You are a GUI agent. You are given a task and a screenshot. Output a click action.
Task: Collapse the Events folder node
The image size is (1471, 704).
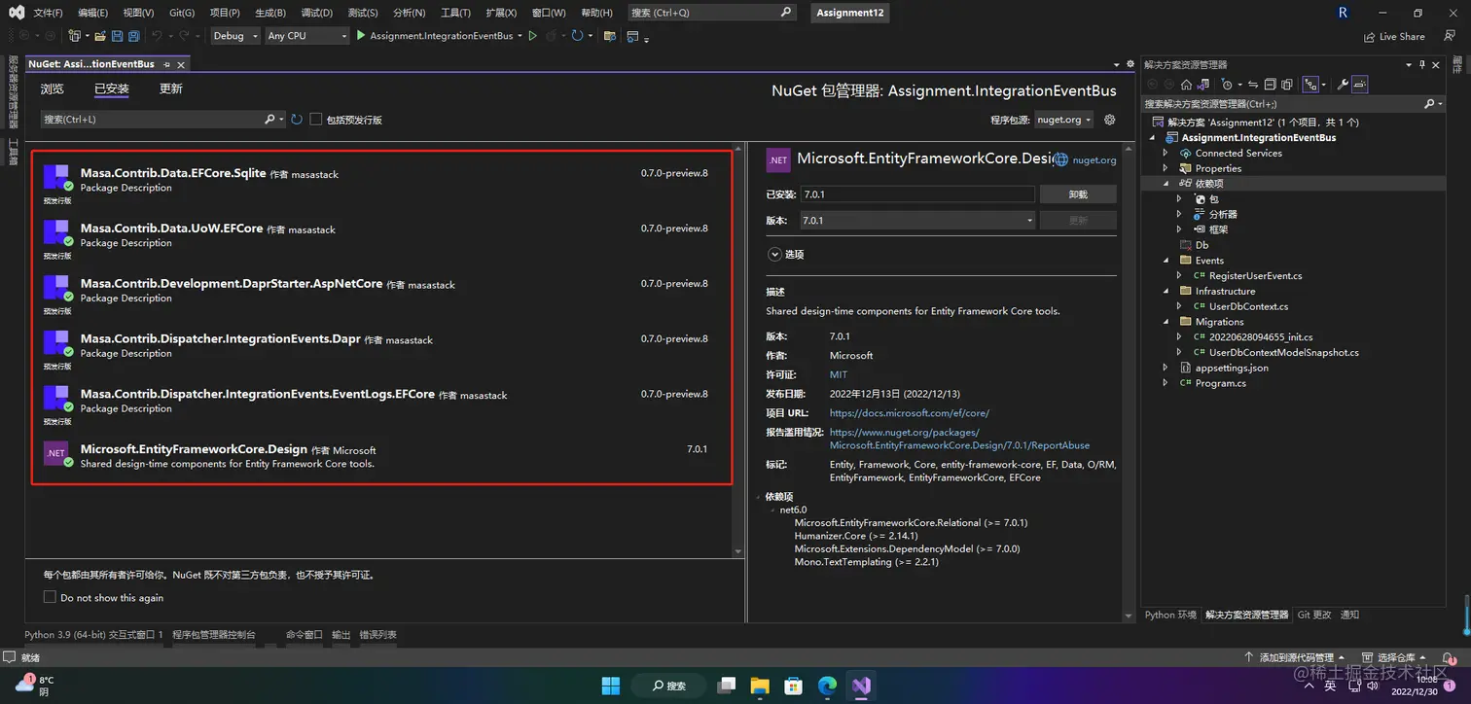click(x=1166, y=261)
